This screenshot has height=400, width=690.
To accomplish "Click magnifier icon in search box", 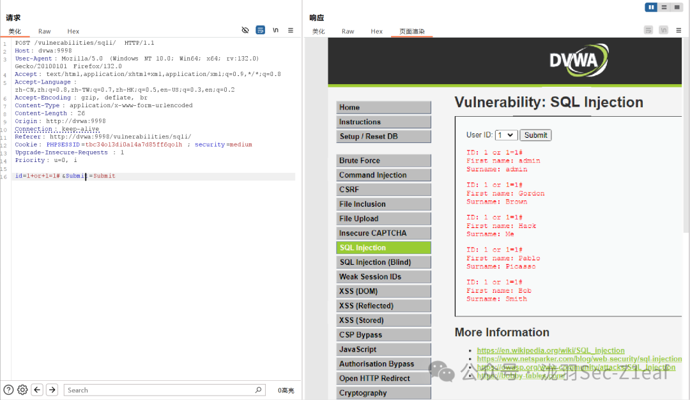I will 258,390.
